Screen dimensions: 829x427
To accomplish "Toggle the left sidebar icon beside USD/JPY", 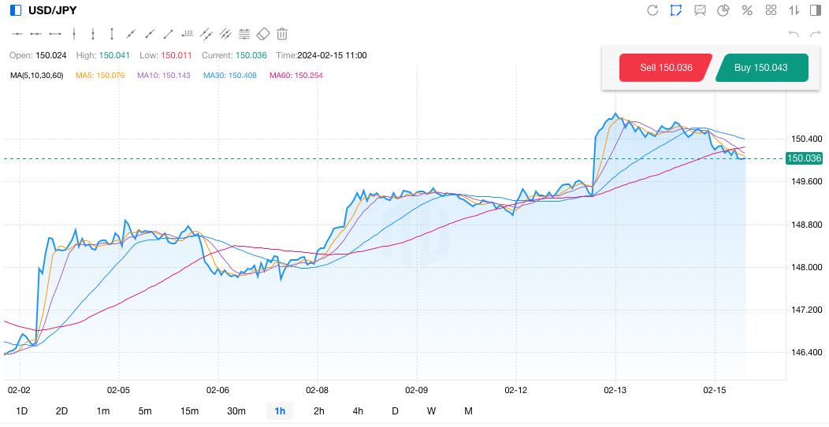I will (x=16, y=10).
